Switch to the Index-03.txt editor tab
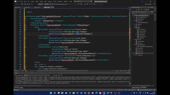The width and height of the screenshot is (170, 95). click(17, 7)
